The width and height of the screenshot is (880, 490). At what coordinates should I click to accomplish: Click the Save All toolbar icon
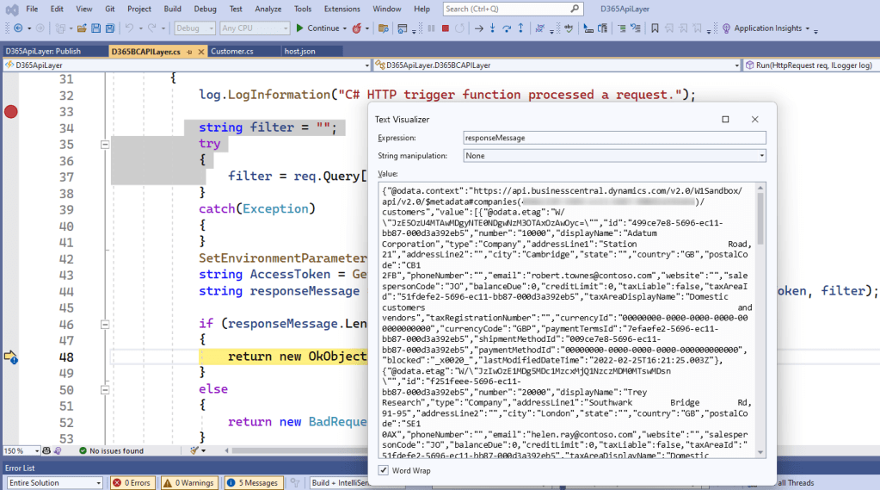point(109,28)
